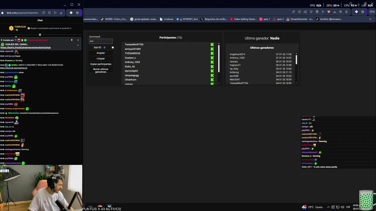Click the Kick icon next to enrique201009

pos(212,49)
